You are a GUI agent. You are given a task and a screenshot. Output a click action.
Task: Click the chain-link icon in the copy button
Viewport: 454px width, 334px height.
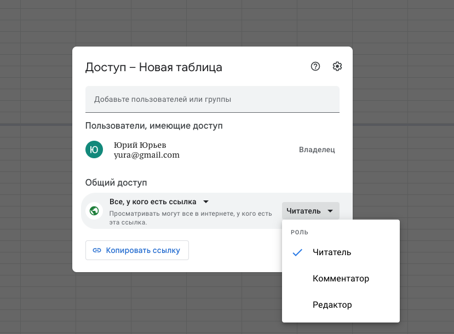(x=97, y=250)
